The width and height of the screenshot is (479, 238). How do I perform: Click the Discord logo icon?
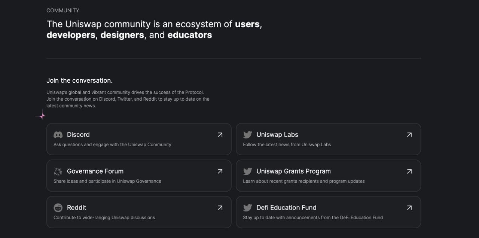click(58, 135)
